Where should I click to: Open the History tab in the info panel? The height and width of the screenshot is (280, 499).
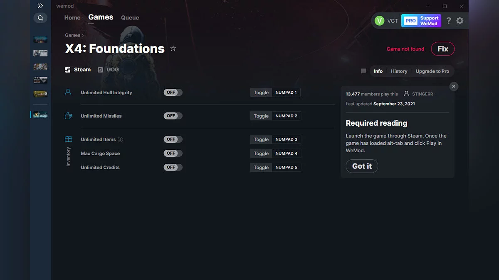coord(399,71)
